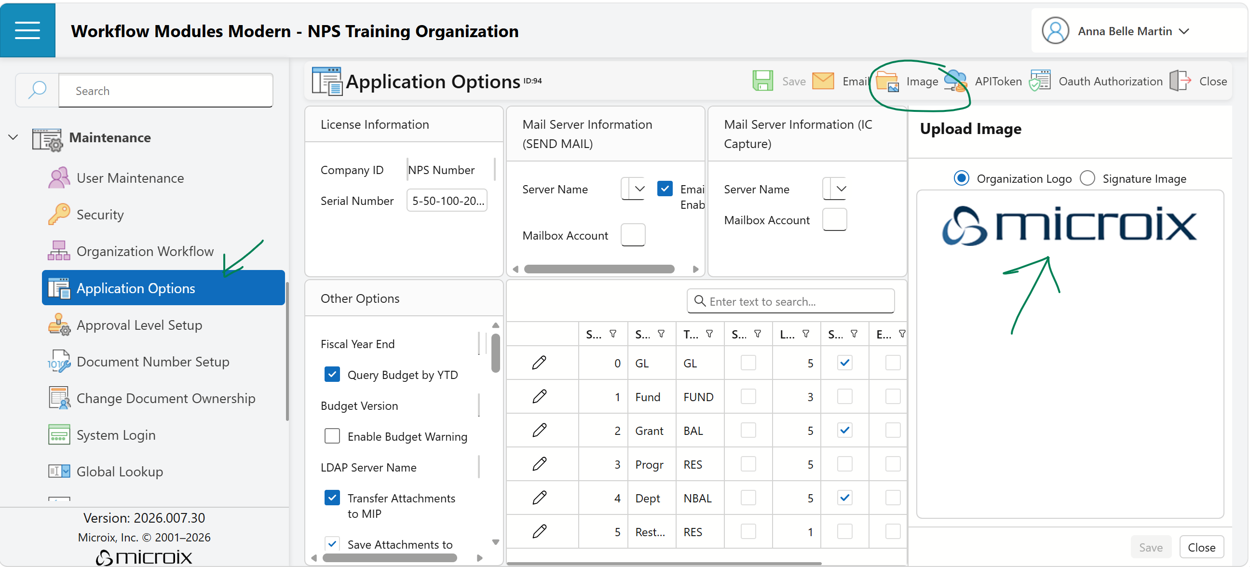Click the Document Number Setup icon
Viewport: 1250px width, 567px height.
[59, 361]
